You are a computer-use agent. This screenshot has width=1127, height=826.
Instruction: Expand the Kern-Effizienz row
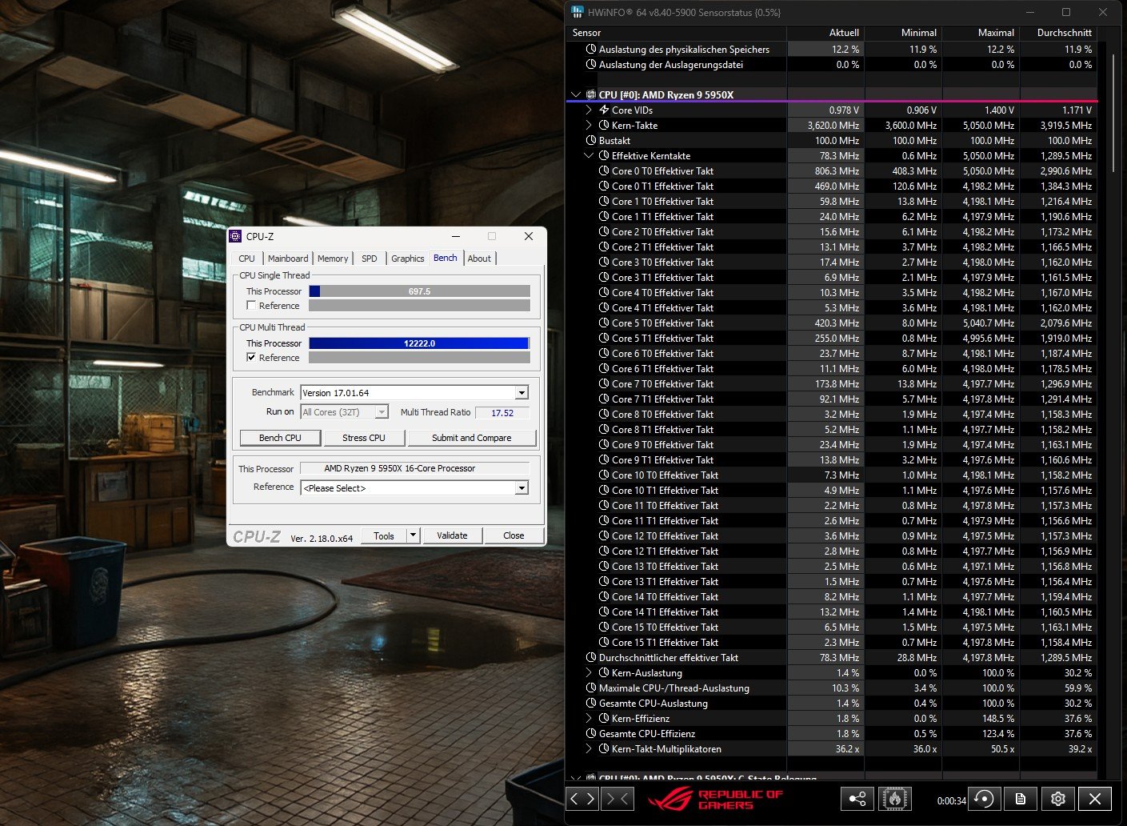click(x=589, y=718)
